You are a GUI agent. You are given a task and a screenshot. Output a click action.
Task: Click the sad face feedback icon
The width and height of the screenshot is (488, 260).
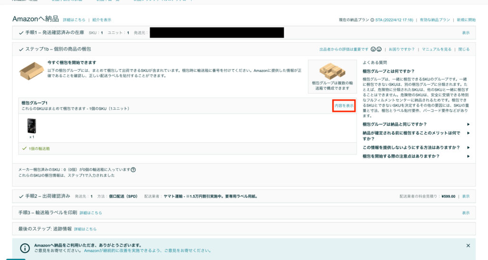379,49
